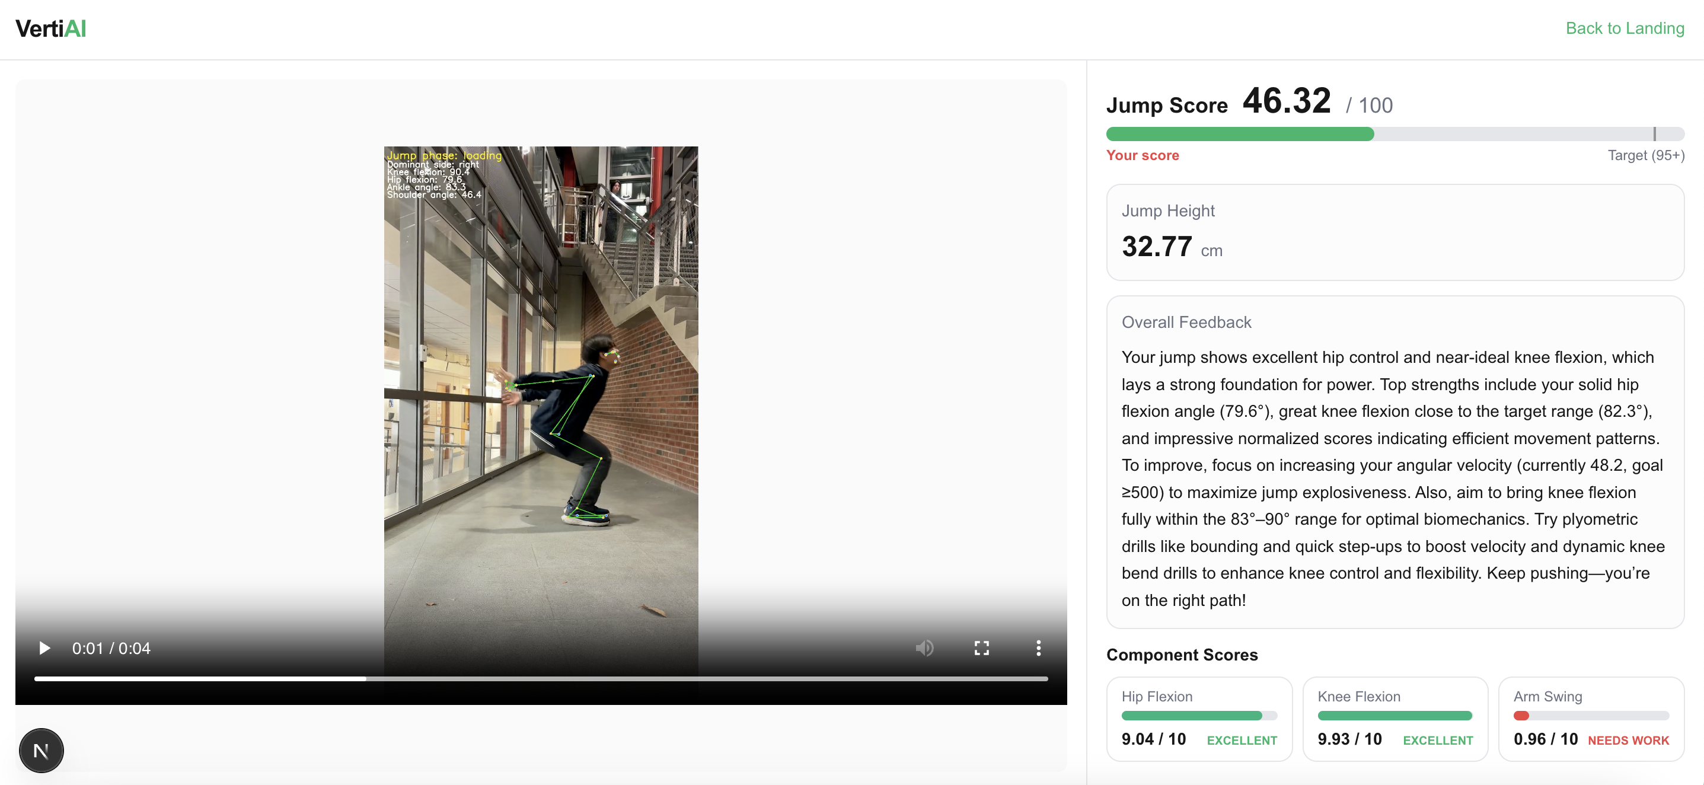Select the Arm Swing score card

[1591, 719]
